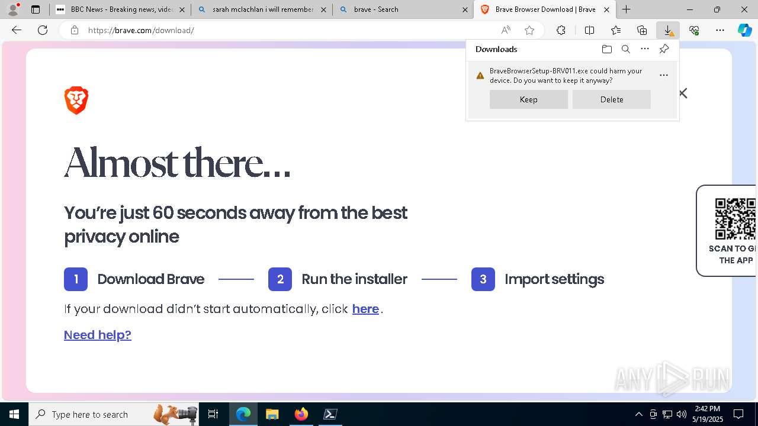Image resolution: width=758 pixels, height=426 pixels.
Task: Open Browser essentials heart icon
Action: point(694,30)
